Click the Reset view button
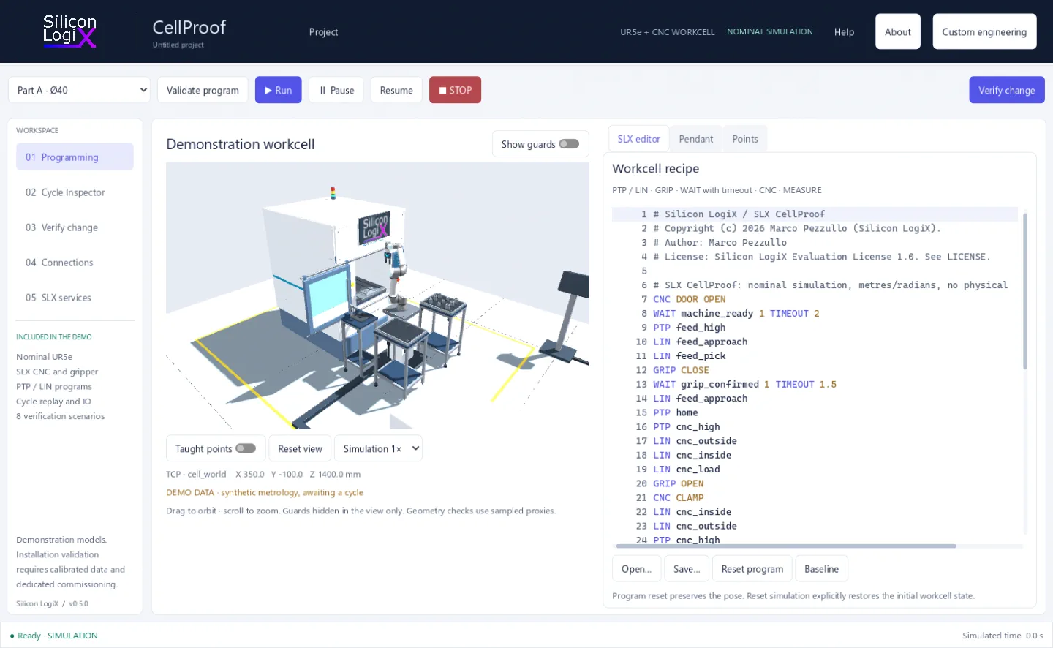 [x=300, y=448]
